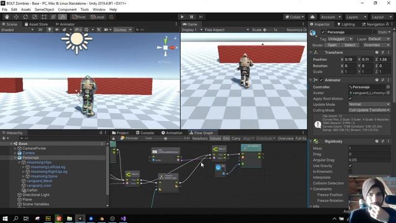Switch to the Console tab
The width and height of the screenshot is (396, 223).
coord(145,133)
